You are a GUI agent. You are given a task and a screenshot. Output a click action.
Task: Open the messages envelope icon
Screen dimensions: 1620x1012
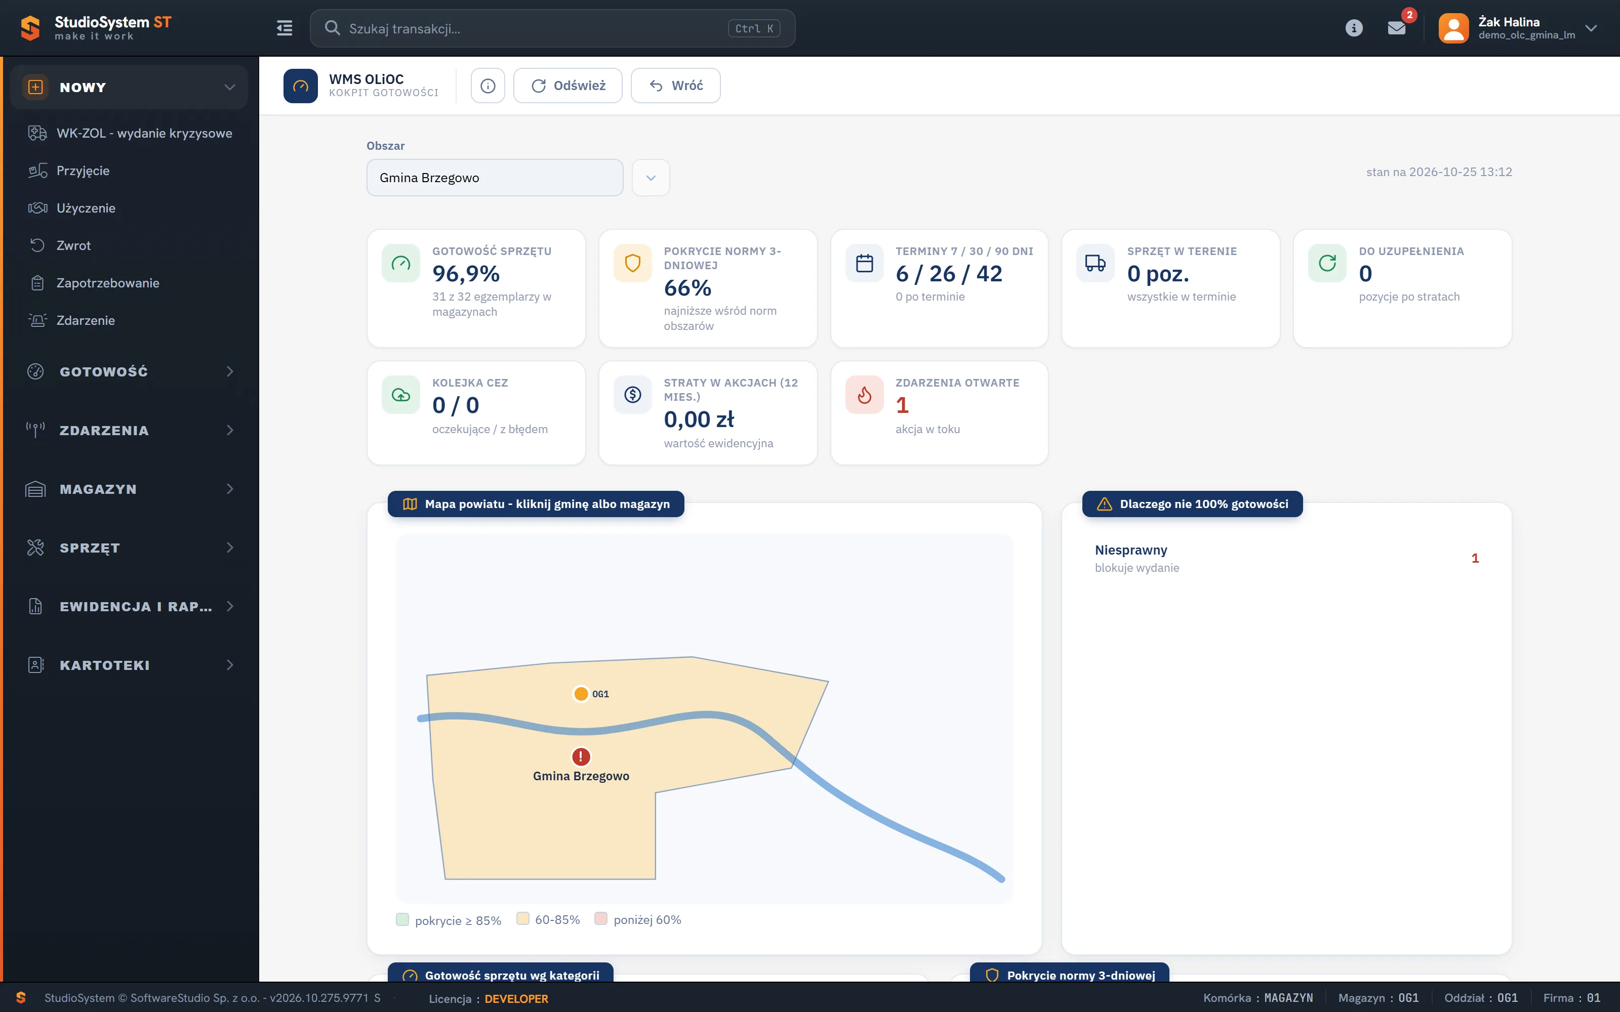1396,28
